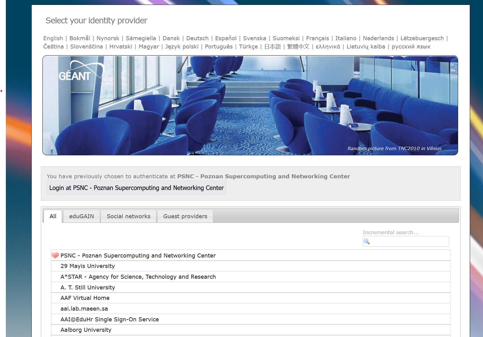Switch language to Español
Image resolution: width=483 pixels, height=337 pixels.
(x=226, y=38)
